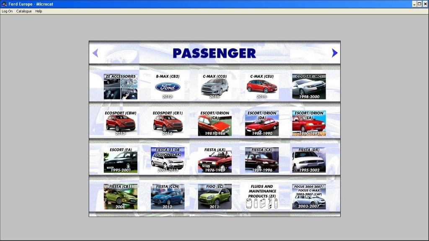Maximize the Microcat window
Screen dimensions: 429x241
point(419,4)
